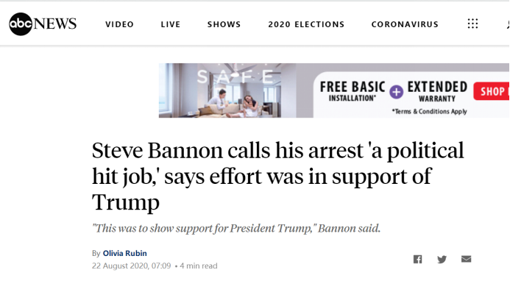Image resolution: width=510 pixels, height=281 pixels.
Task: Share the article on Facebook
Action: coord(417,259)
